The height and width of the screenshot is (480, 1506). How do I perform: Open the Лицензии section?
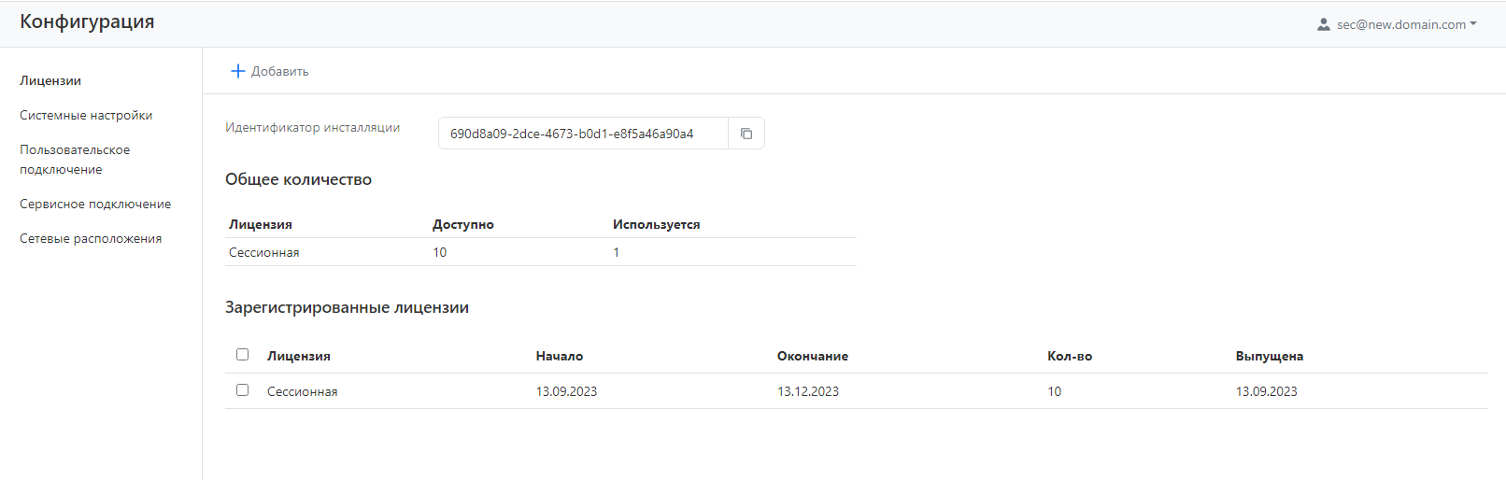click(x=50, y=80)
